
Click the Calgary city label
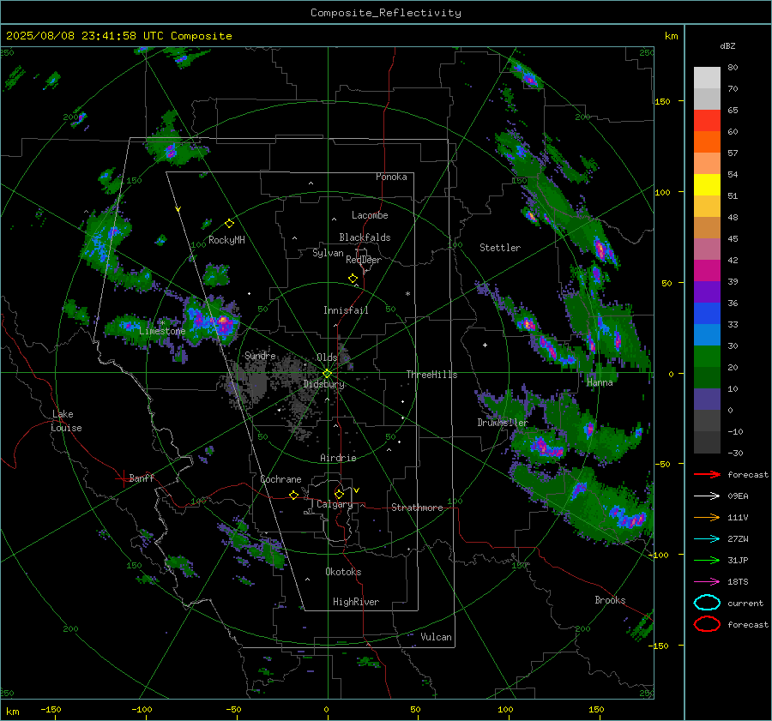click(x=335, y=504)
